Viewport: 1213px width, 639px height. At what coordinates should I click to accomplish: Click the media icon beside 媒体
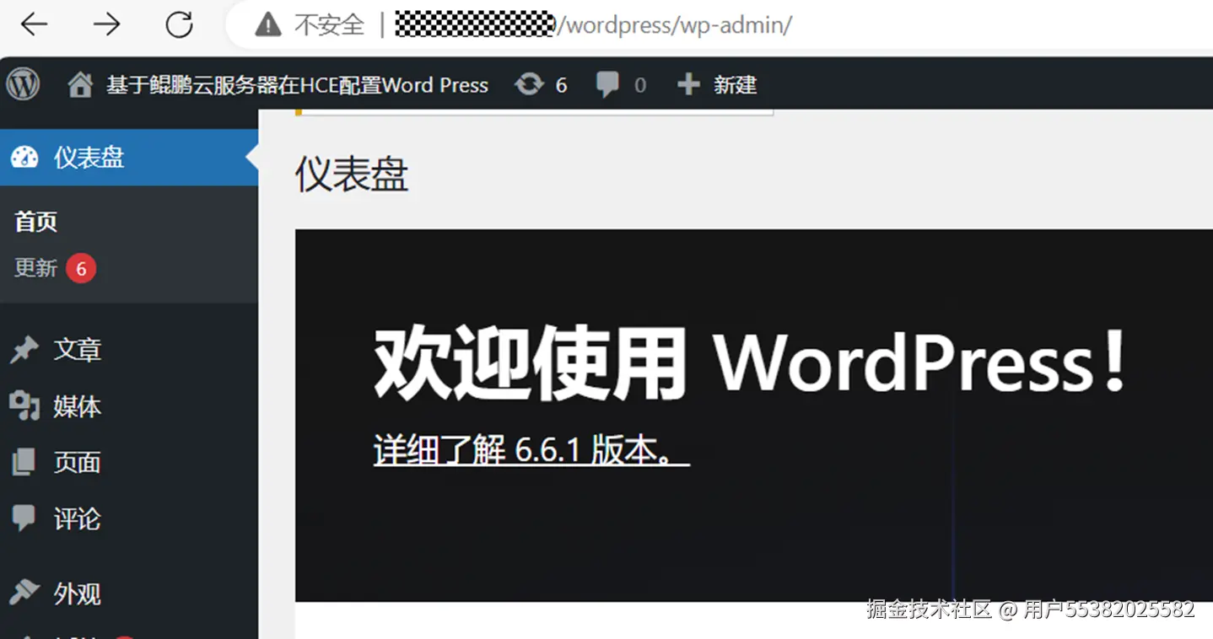pyautogui.click(x=24, y=406)
